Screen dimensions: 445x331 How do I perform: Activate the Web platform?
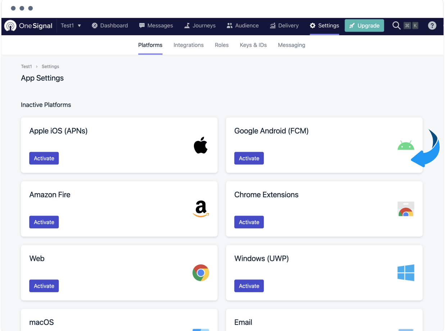pyautogui.click(x=44, y=286)
